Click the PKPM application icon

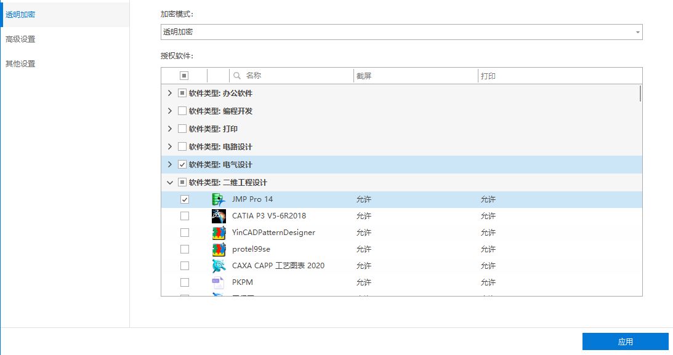coord(219,282)
